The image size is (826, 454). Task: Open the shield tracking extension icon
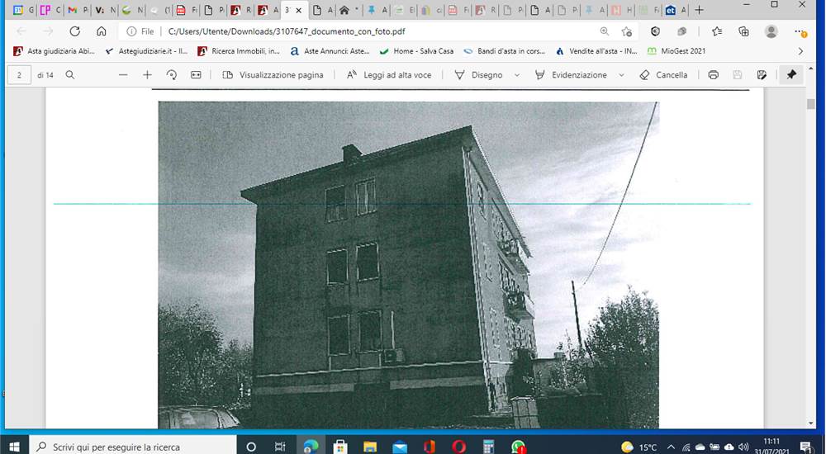point(655,31)
